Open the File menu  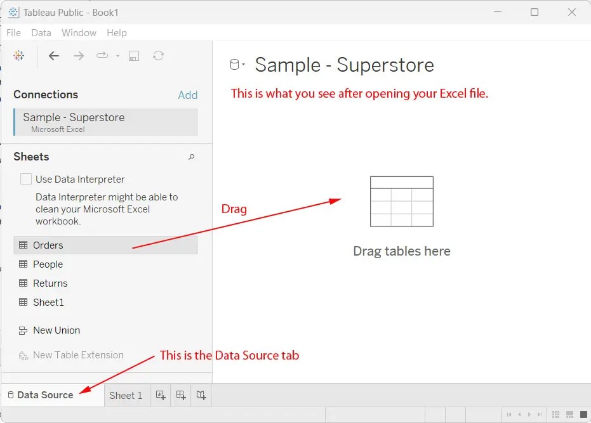point(13,33)
